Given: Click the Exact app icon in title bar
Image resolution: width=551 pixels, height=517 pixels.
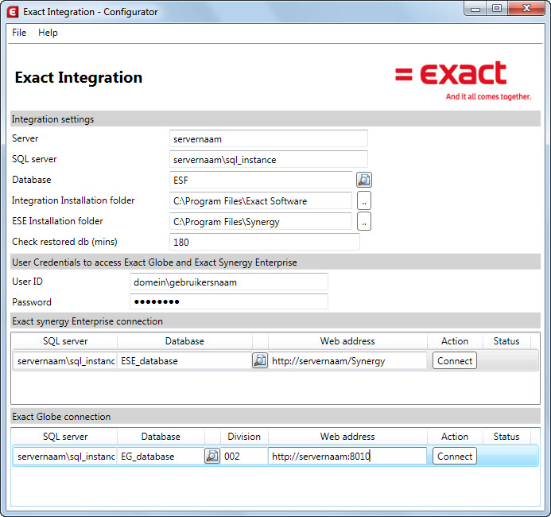Looking at the screenshot, I should (x=13, y=12).
